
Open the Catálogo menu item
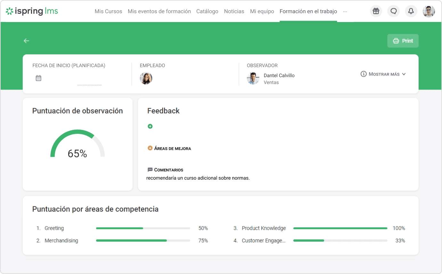tap(207, 11)
